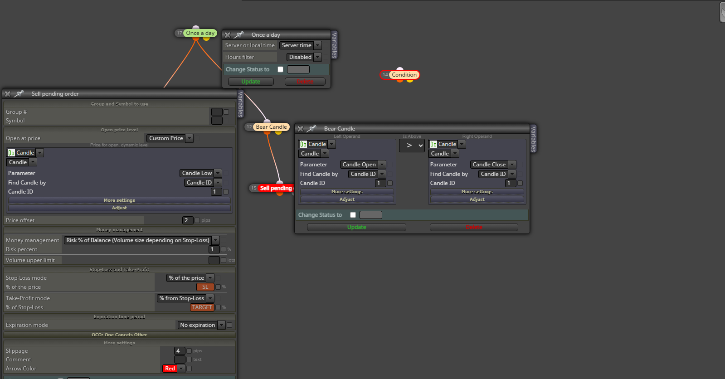Expand OCO: One Cancels Other section
Screen dimensions: 725x379
pos(119,335)
